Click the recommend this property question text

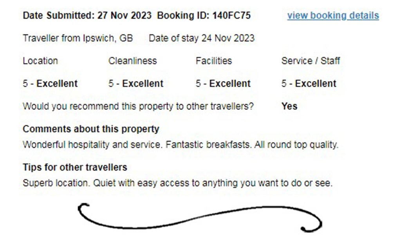(x=138, y=106)
